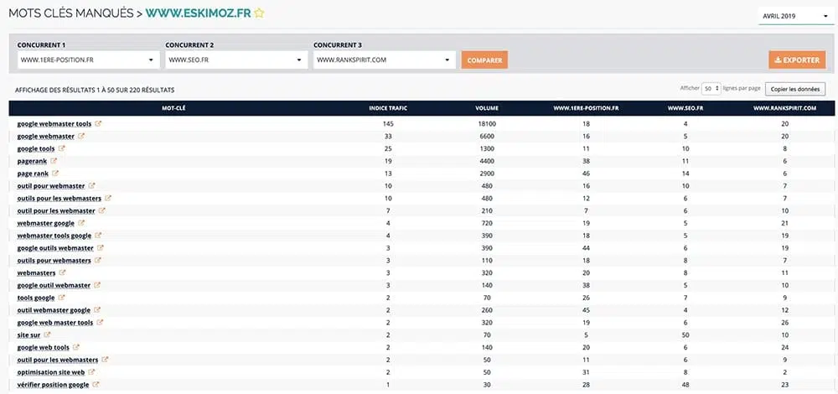Sort by the Mot-clé column header
Image resolution: width=838 pixels, height=394 pixels.
click(173, 108)
